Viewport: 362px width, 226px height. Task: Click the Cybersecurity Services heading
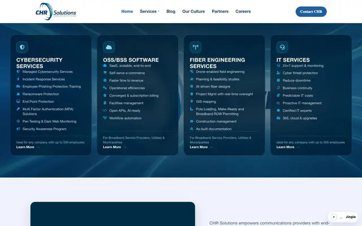pos(39,63)
